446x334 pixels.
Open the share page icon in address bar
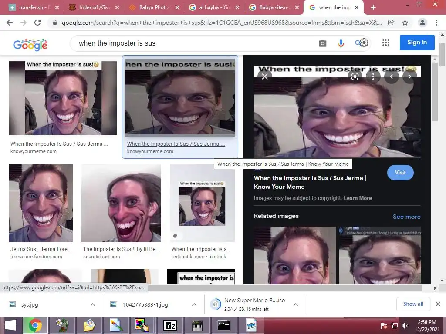391,23
